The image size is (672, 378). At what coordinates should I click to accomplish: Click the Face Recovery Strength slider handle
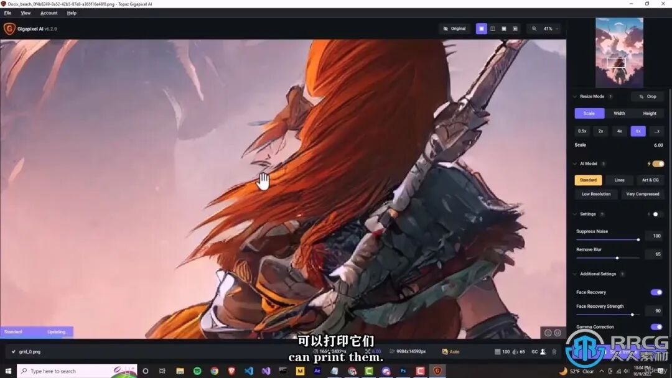coord(632,315)
